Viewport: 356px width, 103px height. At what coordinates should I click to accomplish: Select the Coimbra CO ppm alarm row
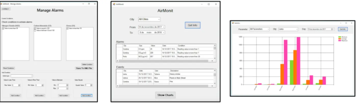(x=165, y=49)
